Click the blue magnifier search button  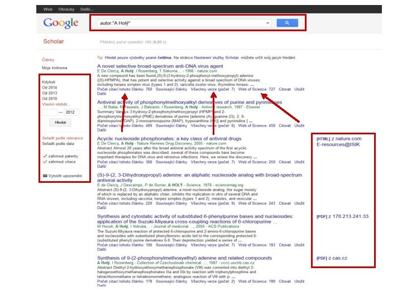[287, 23]
